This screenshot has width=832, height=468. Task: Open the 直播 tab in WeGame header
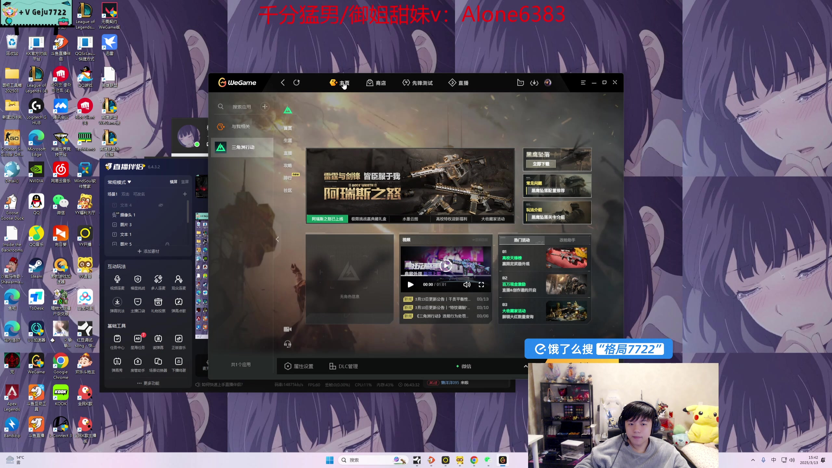tap(459, 83)
